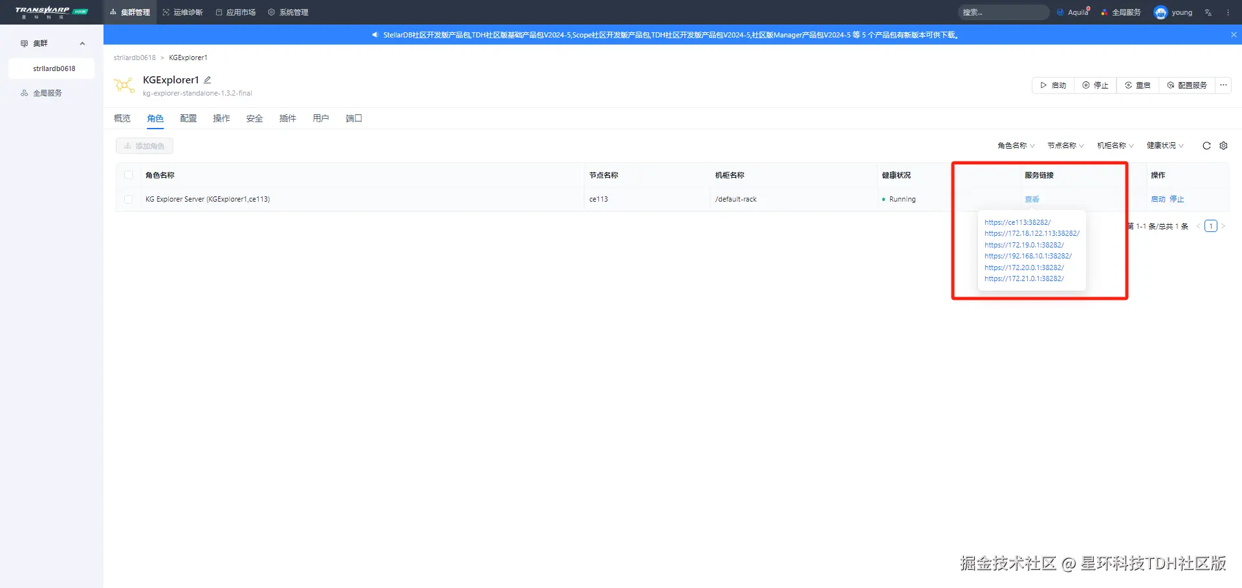Open the https://172.19.0.1:38282/ link
This screenshot has width=1242, height=588.
coord(1024,245)
